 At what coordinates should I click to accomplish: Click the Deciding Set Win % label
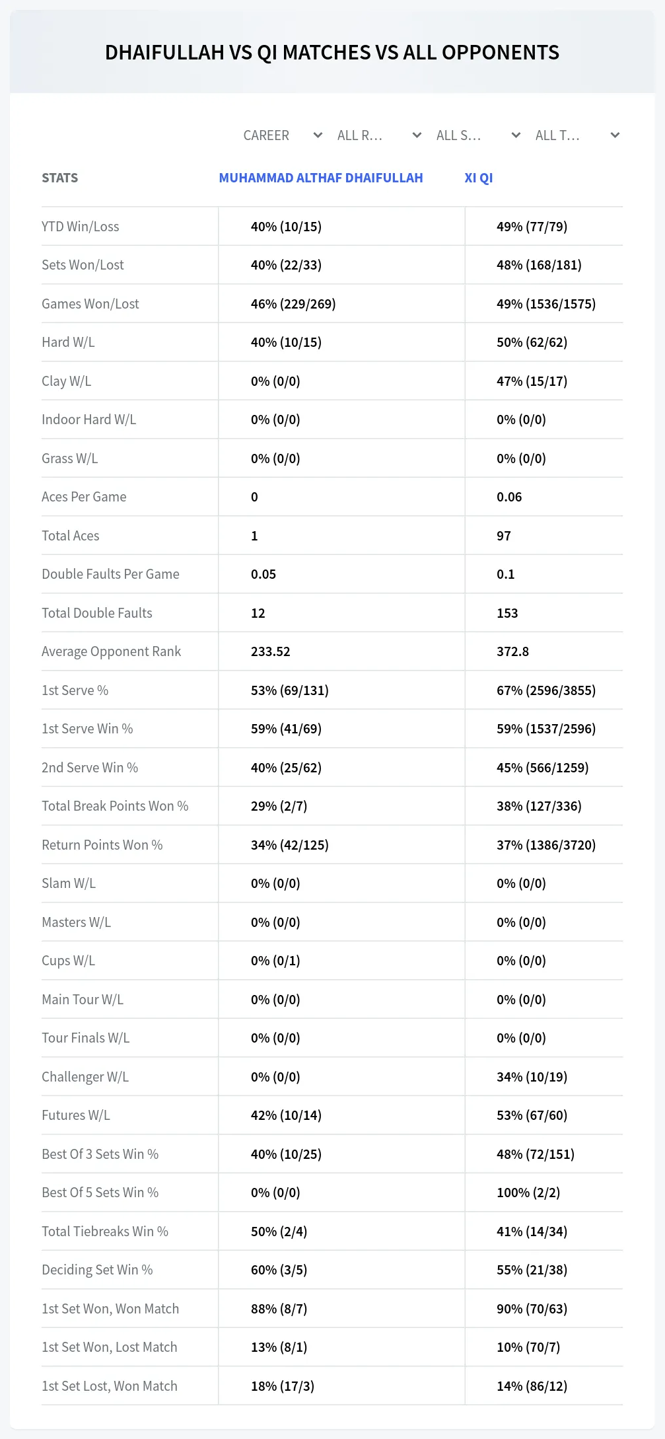click(x=97, y=1270)
